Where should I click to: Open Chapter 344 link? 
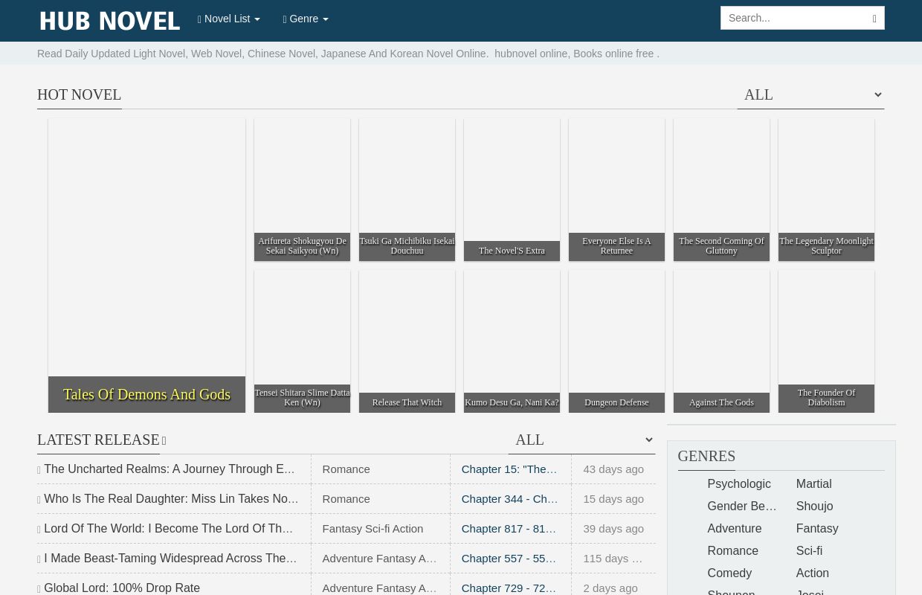[x=509, y=499]
